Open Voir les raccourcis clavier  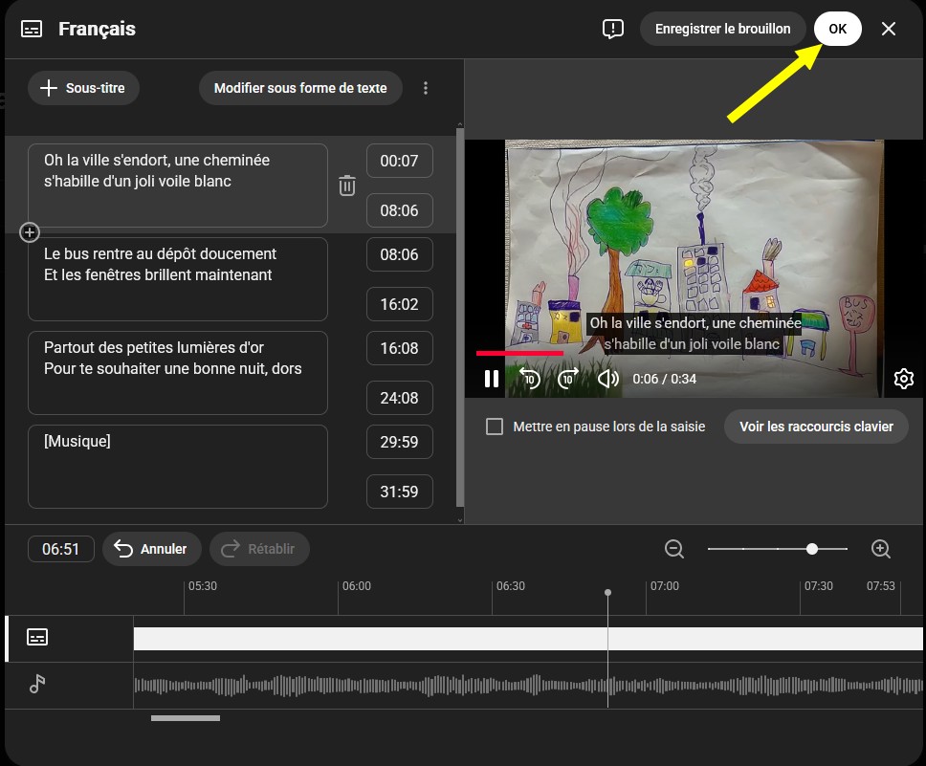(x=816, y=427)
